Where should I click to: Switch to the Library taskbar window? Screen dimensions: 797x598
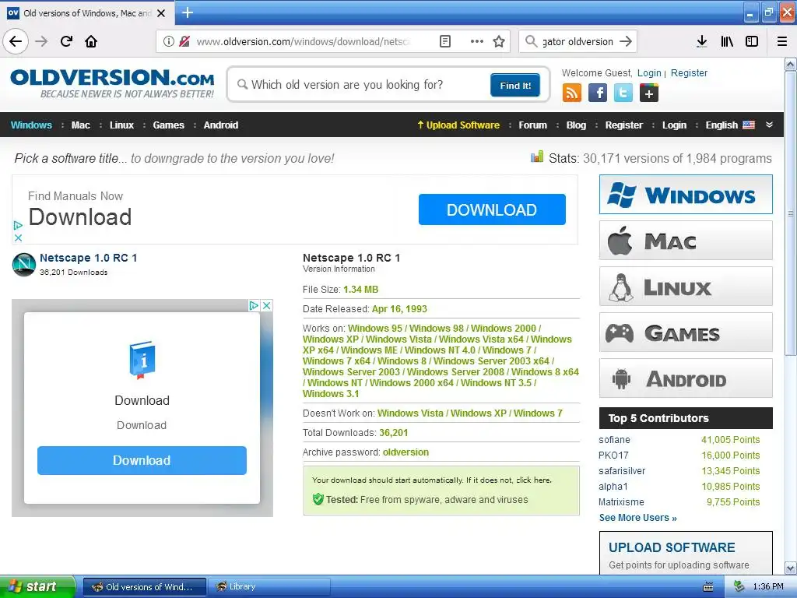tap(270, 586)
